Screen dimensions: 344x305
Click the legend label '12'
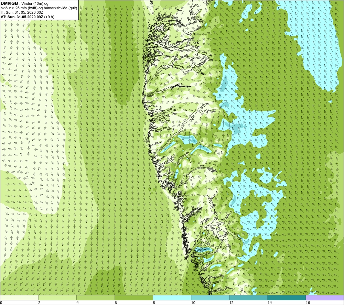(231, 303)
